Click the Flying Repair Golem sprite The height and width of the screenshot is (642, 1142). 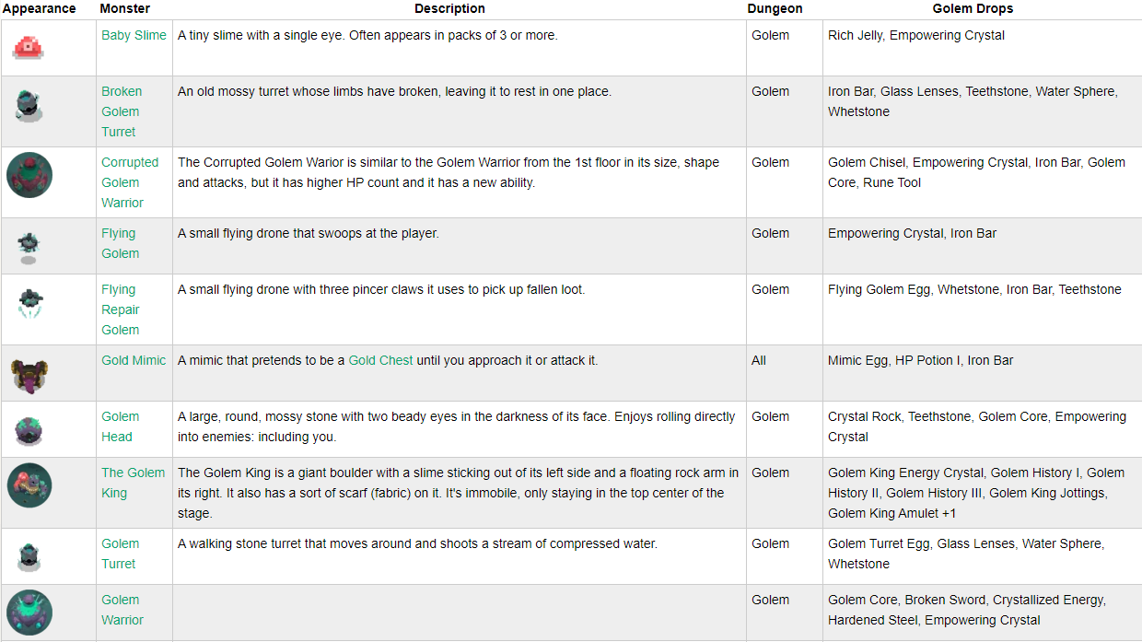tap(29, 303)
